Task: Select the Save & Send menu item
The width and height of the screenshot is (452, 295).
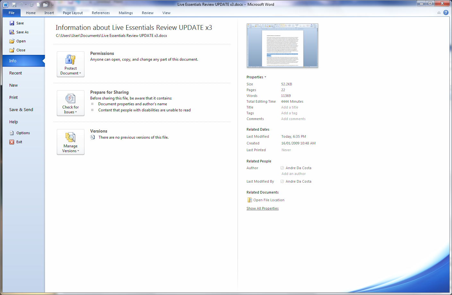Action: [21, 110]
